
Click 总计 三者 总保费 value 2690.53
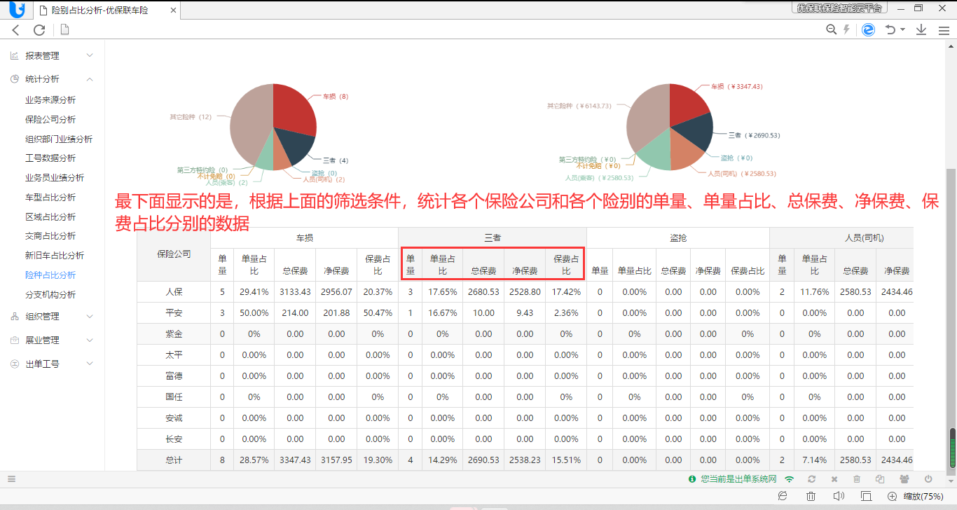click(483, 460)
